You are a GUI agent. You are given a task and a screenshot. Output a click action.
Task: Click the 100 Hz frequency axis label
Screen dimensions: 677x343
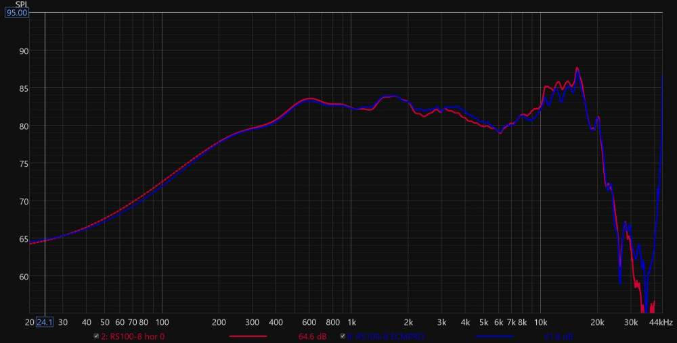162,322
